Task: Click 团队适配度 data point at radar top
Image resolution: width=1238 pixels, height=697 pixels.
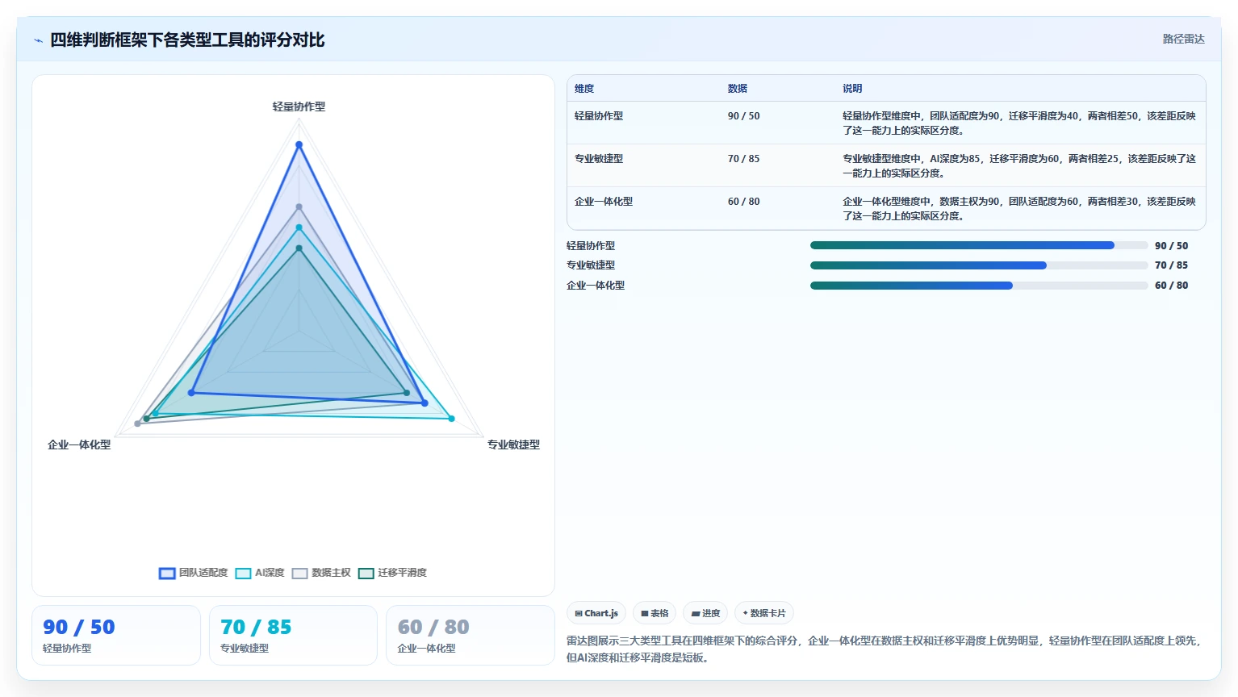Action: click(299, 145)
